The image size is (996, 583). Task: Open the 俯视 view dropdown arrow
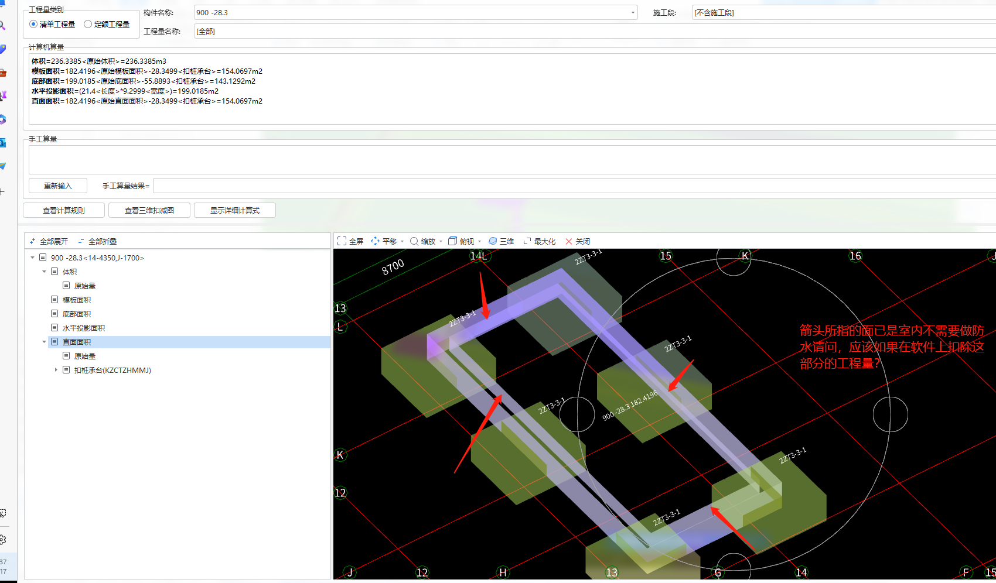click(x=479, y=242)
